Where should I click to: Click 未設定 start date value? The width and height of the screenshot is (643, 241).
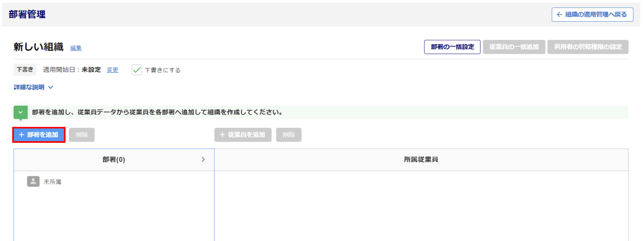click(x=91, y=70)
